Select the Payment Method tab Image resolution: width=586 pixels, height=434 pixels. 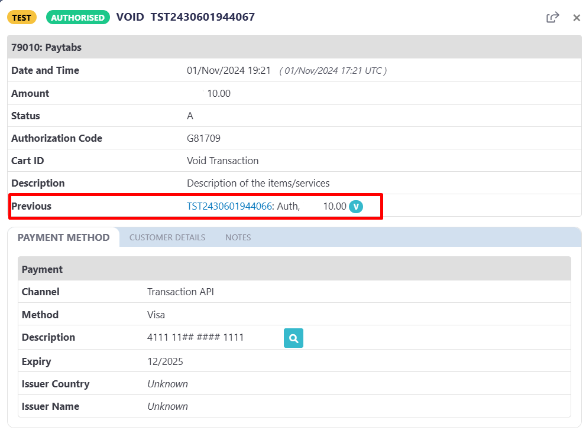pos(63,238)
